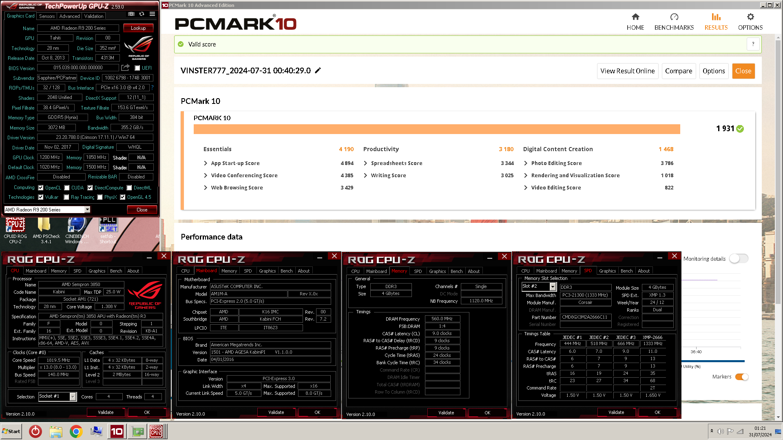
Task: Click the GPU-Z Lookup button
Action: [x=138, y=28]
